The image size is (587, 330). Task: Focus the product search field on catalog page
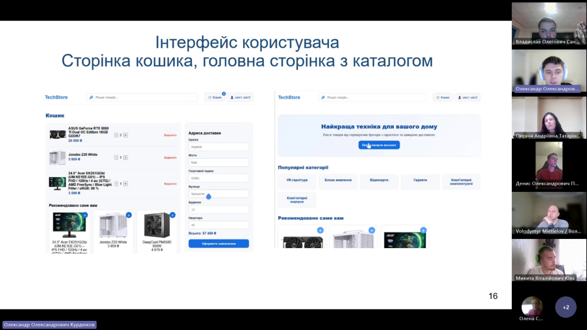click(x=372, y=97)
